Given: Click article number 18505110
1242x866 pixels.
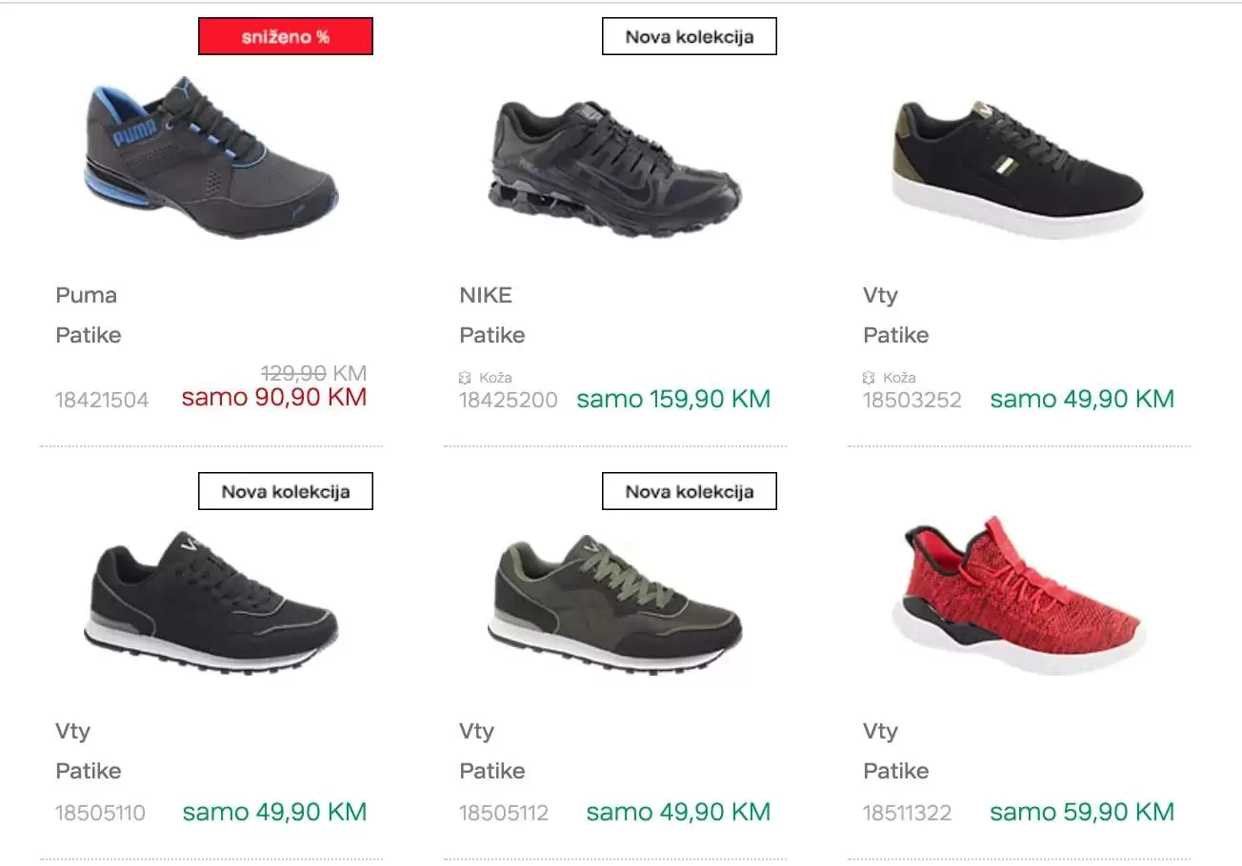Looking at the screenshot, I should 101,814.
